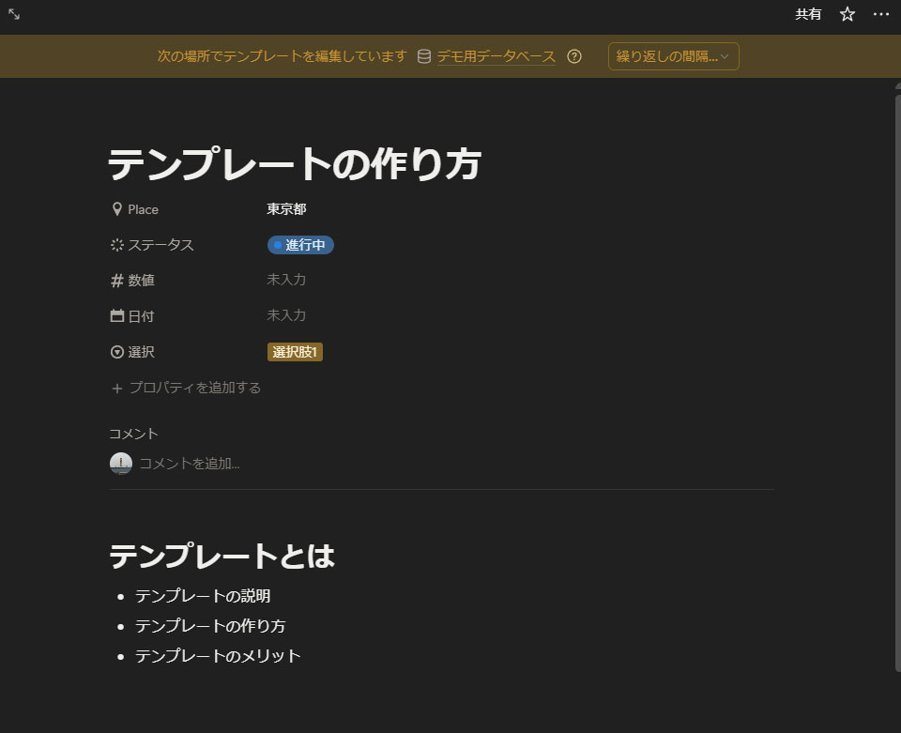Viewport: 901px width, 733px height.
Task: Open the 進行中 status selector
Action: pos(300,245)
